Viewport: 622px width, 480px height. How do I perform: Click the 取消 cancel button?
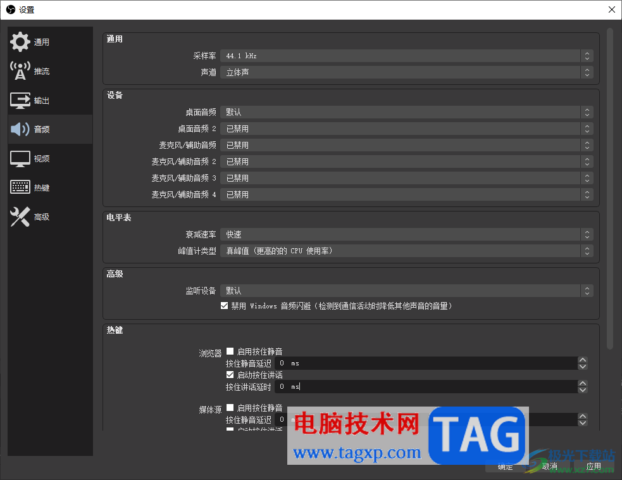(549, 466)
